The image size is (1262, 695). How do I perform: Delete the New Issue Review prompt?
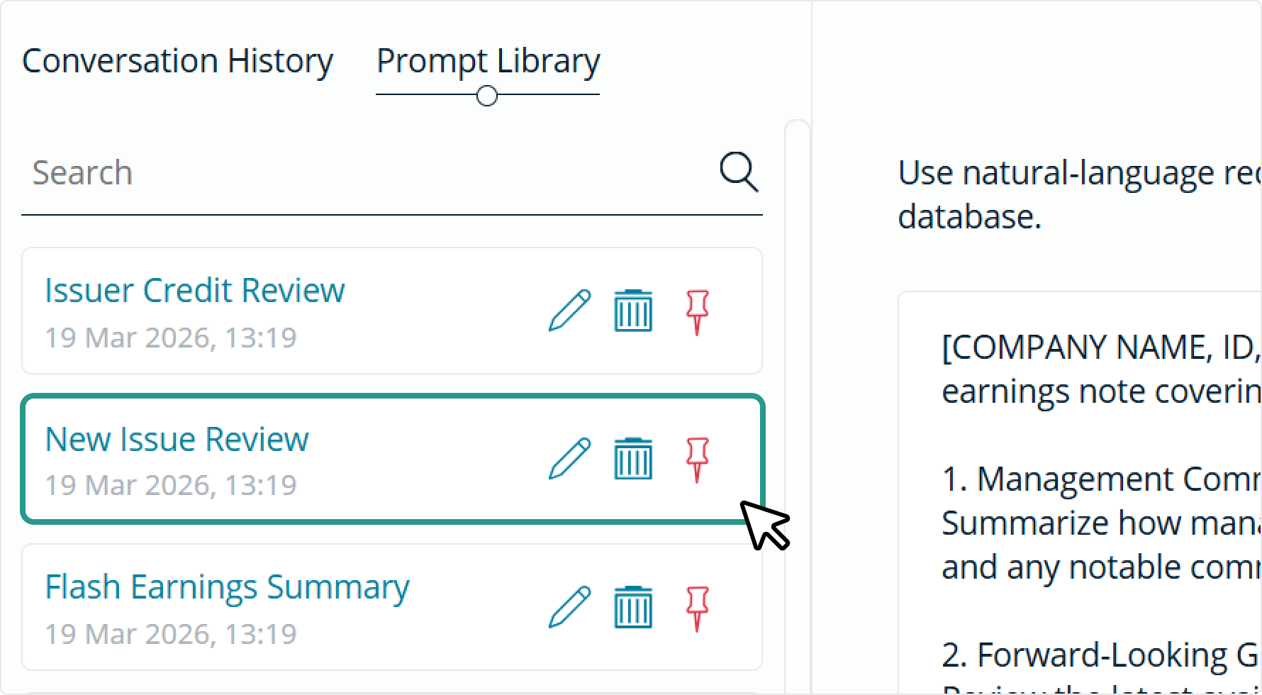[x=633, y=460]
